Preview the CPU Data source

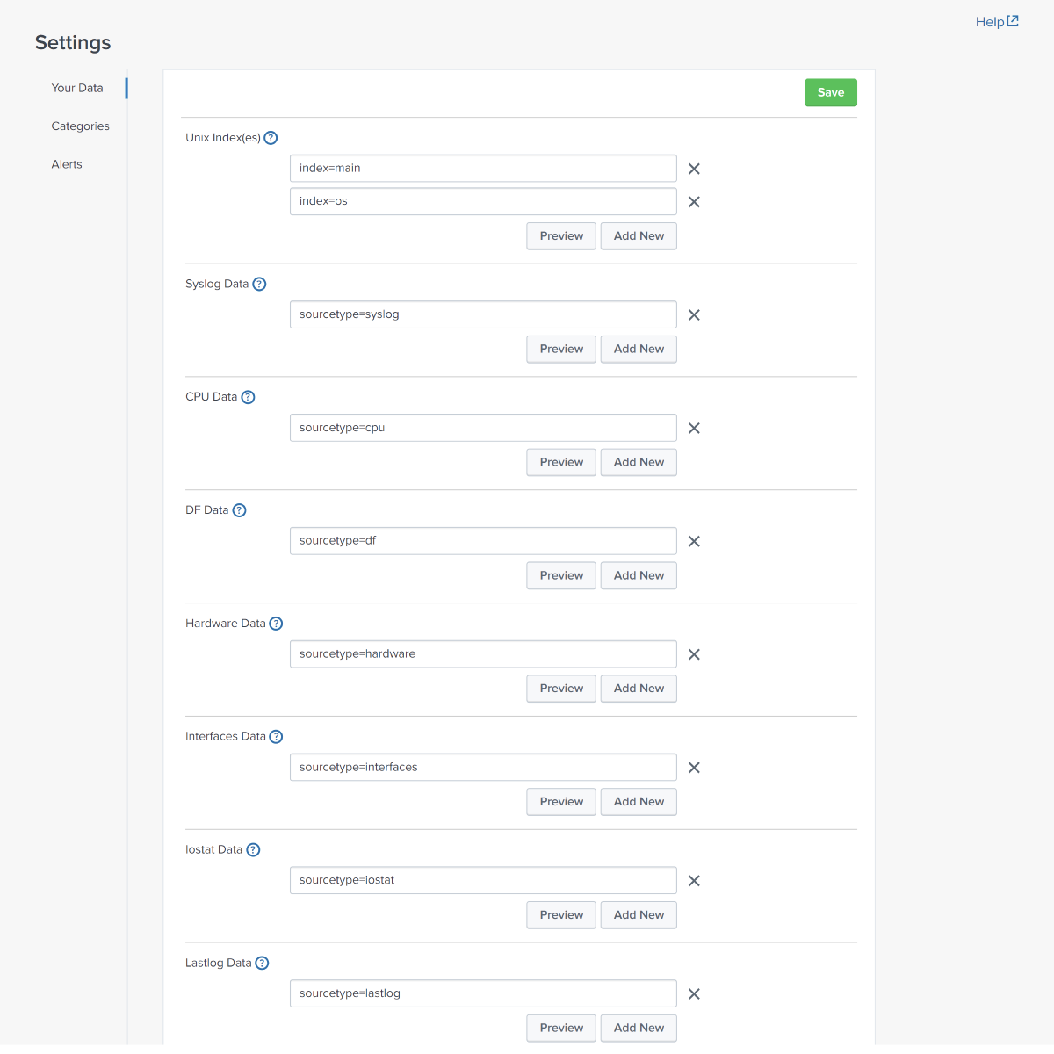[561, 462]
